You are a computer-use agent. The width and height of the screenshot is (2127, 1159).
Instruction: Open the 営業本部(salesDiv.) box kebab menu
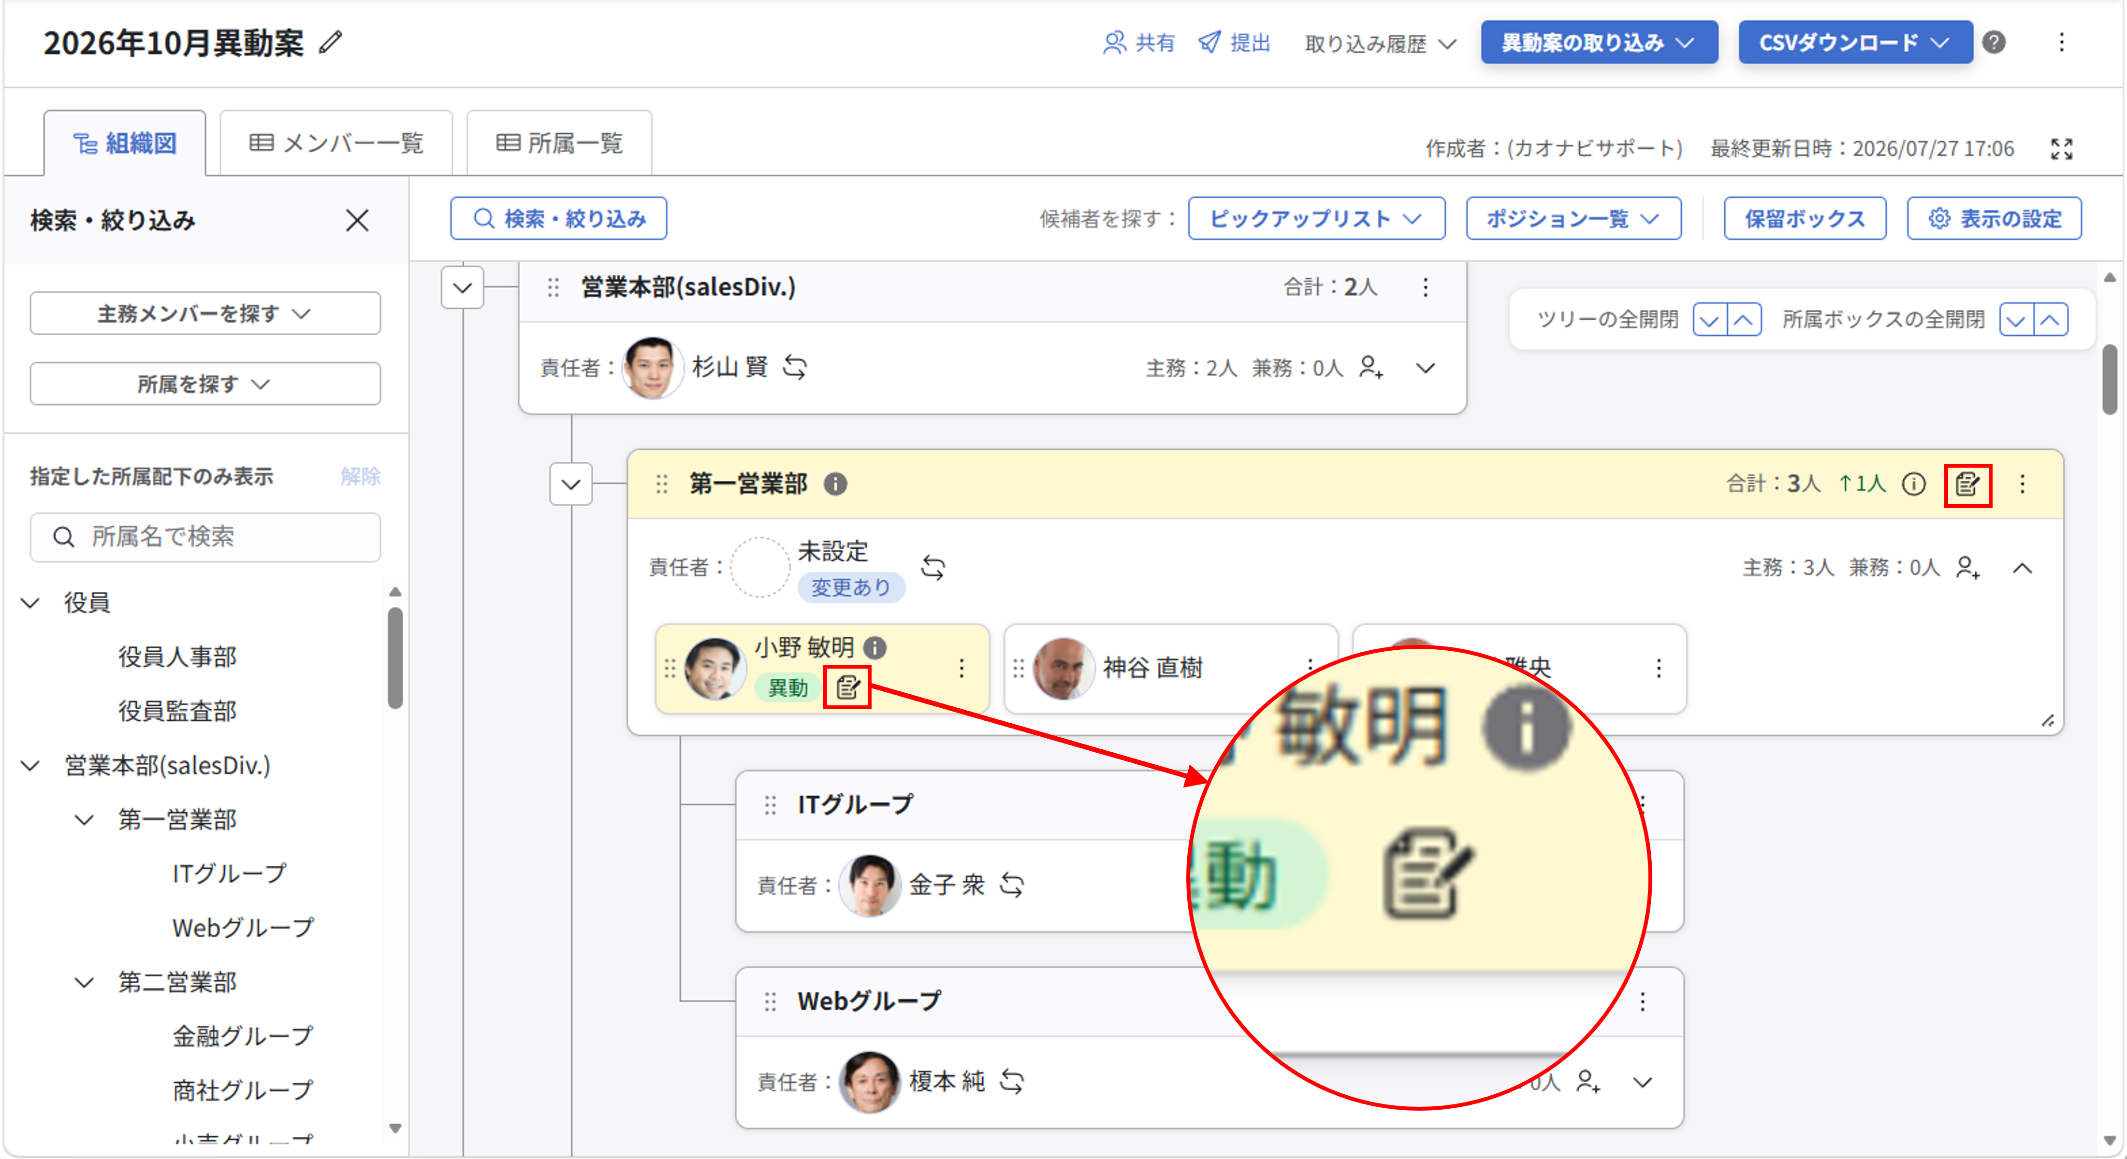point(1425,287)
